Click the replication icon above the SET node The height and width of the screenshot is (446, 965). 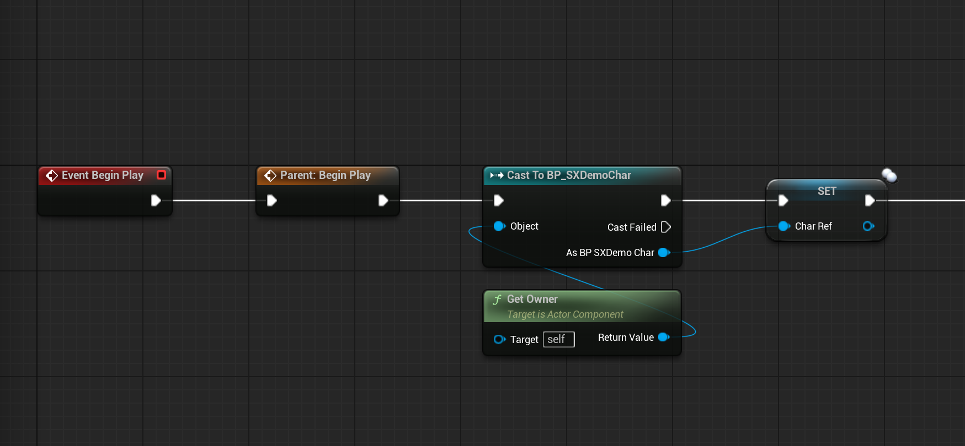(889, 176)
